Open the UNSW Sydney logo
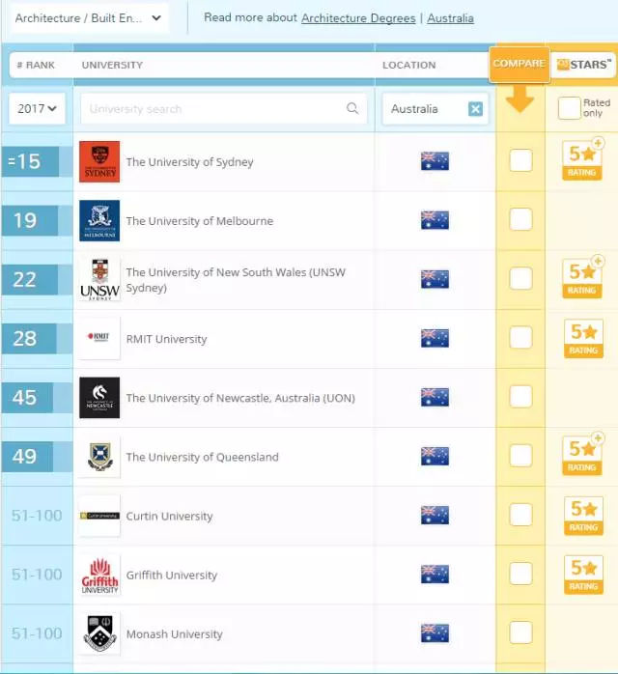The image size is (618, 674). pyautogui.click(x=99, y=279)
